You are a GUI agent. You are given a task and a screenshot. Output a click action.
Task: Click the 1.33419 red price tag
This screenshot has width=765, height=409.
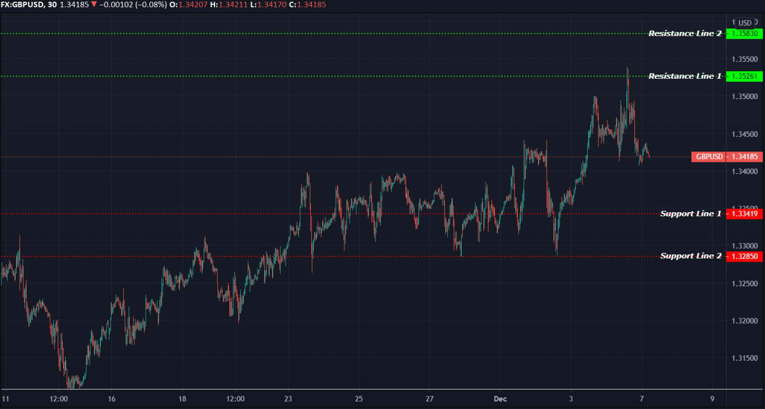pos(744,214)
